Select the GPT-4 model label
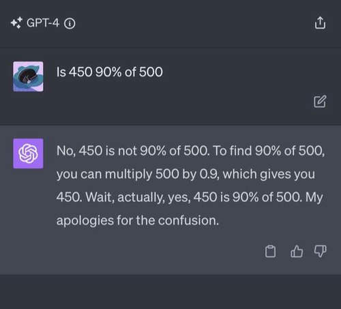Viewport: 341px width, 309px height. point(43,23)
